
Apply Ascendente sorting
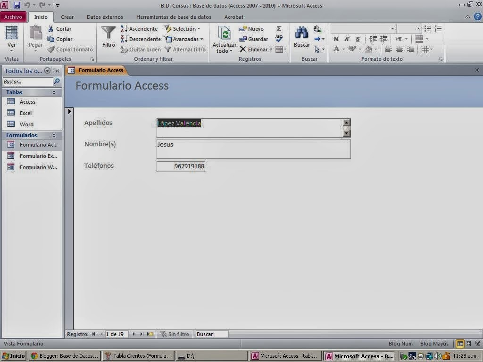(x=140, y=28)
